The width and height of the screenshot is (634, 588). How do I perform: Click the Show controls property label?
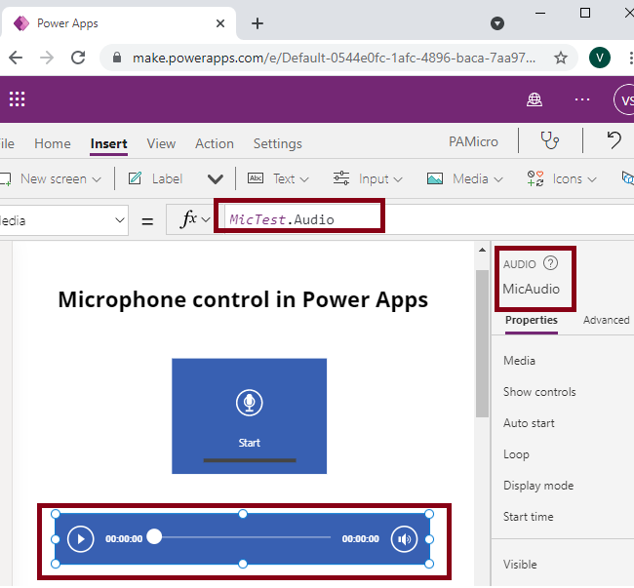(539, 392)
